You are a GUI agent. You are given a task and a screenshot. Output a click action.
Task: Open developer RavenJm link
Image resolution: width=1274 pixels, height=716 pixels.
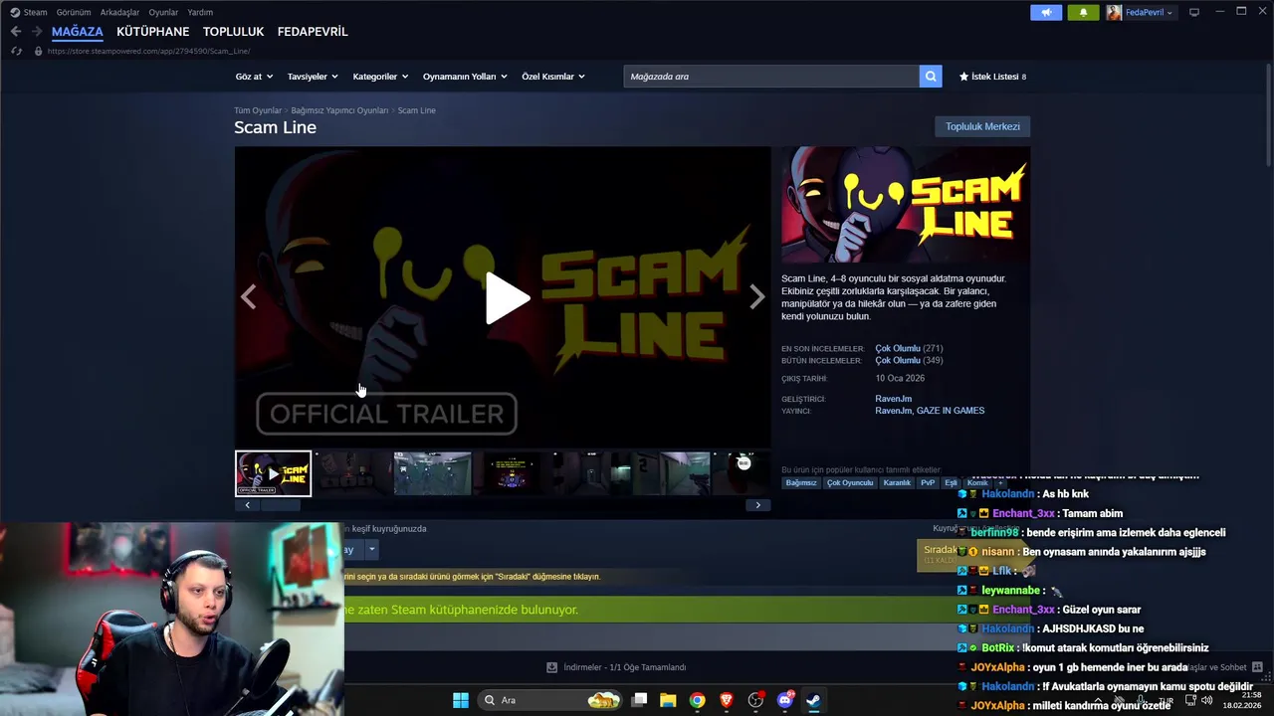(x=893, y=399)
